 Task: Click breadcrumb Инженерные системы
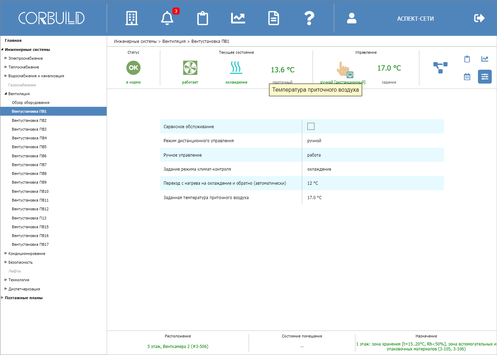click(135, 41)
